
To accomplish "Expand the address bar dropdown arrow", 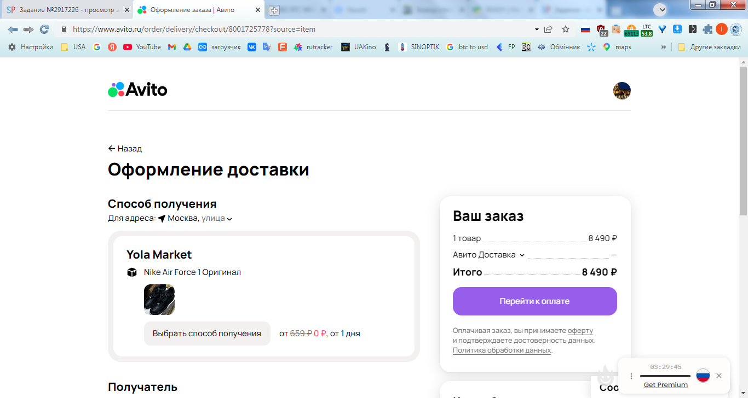I will [x=536, y=30].
